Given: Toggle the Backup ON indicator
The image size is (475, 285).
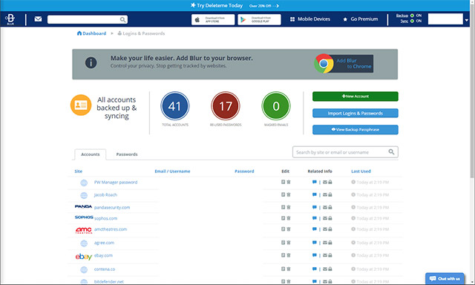Looking at the screenshot, I should (412, 16).
